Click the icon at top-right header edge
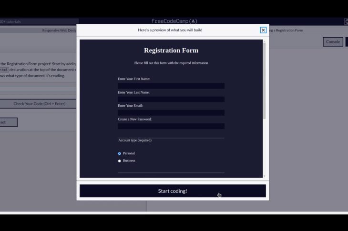Screen dimensions: 348x231 click(346, 21)
